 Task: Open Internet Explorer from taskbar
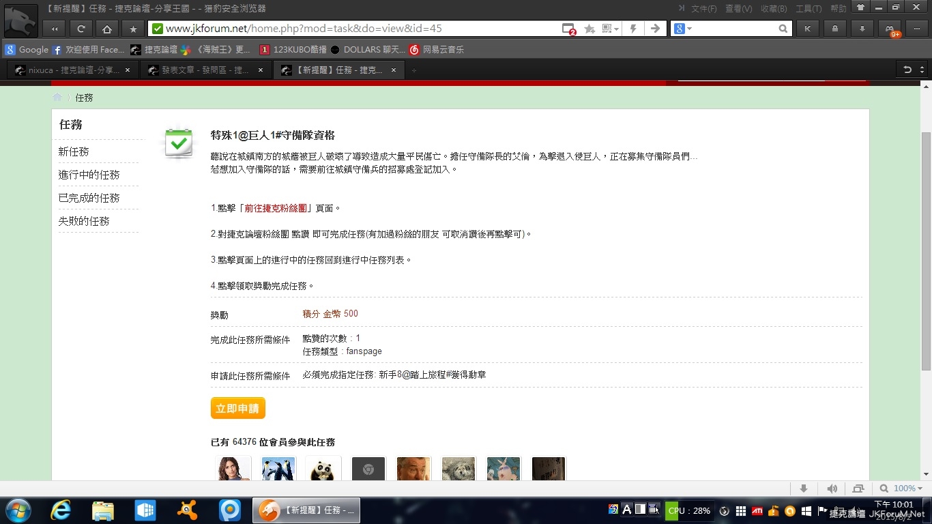coord(61,510)
